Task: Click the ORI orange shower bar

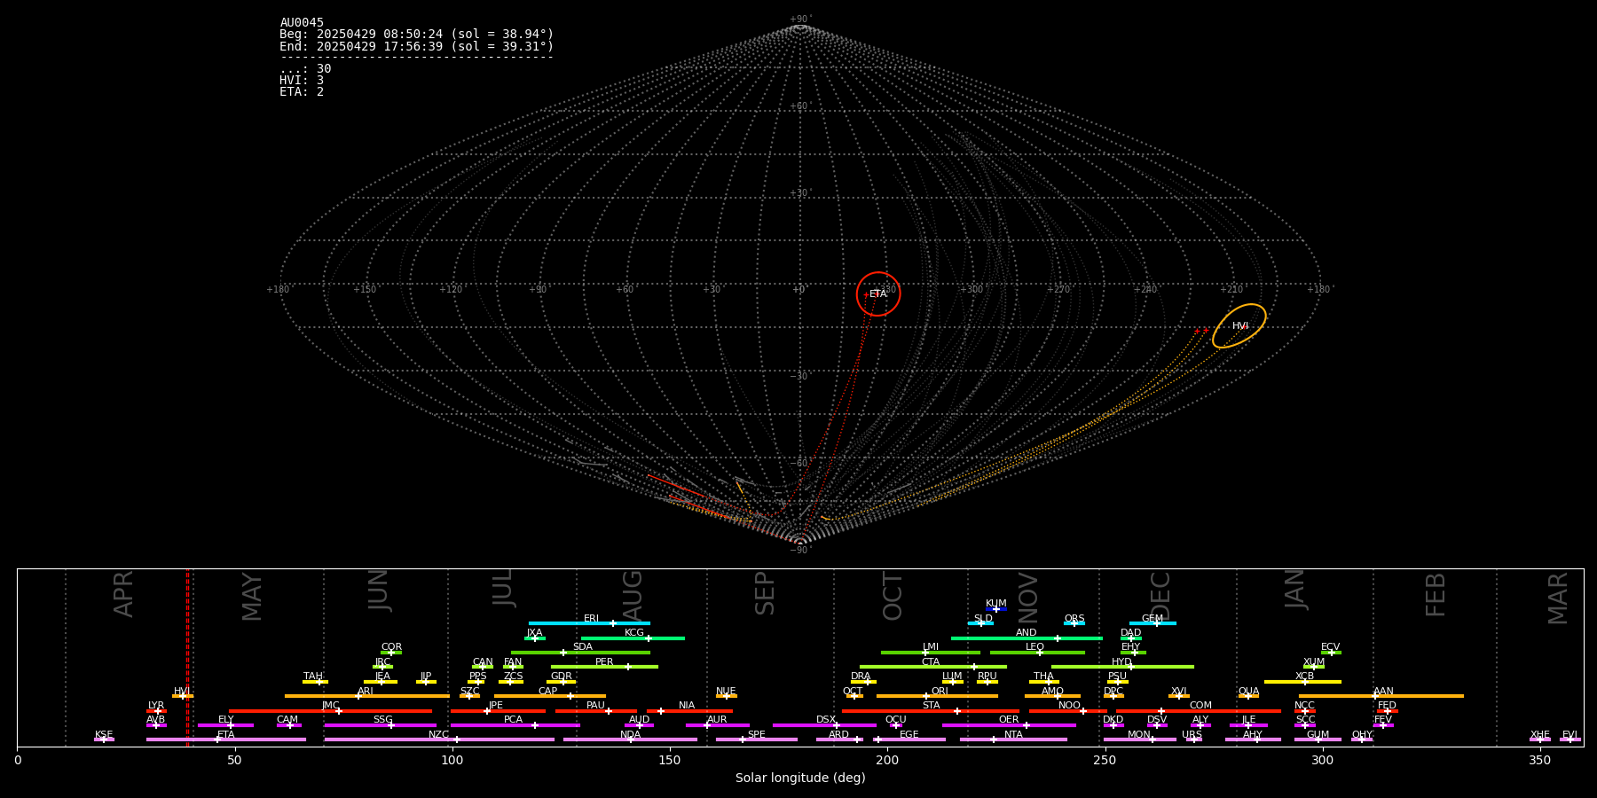Action: point(937,696)
